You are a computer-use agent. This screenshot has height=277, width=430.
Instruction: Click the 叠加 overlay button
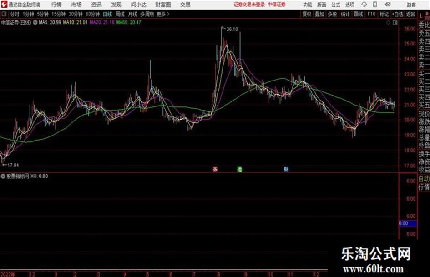[x=319, y=14]
